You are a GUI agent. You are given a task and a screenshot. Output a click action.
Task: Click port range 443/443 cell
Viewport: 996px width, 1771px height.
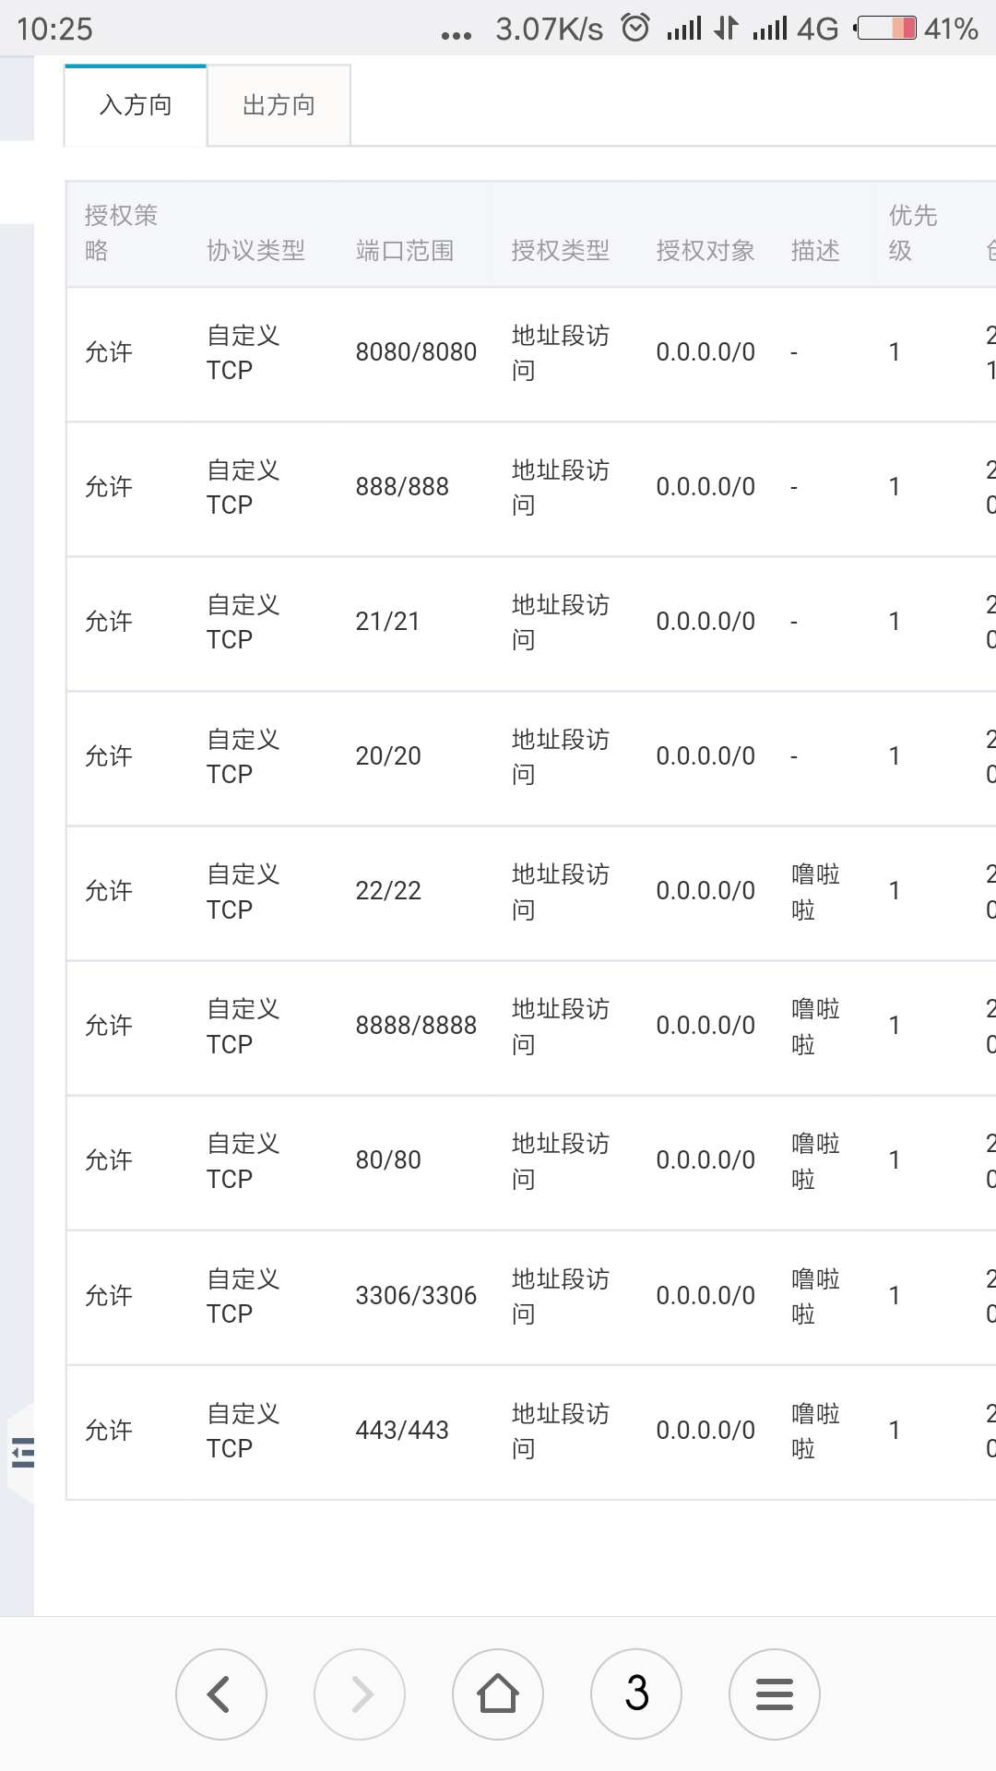(402, 1431)
